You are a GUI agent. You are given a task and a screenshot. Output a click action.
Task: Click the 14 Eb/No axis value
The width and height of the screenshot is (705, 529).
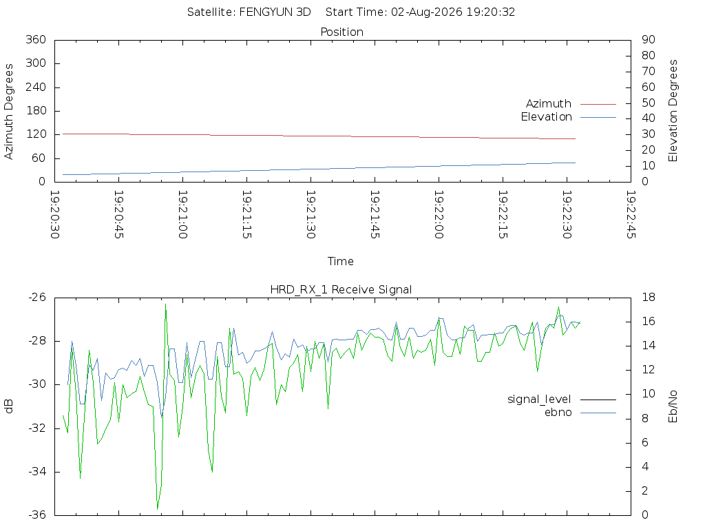(649, 346)
